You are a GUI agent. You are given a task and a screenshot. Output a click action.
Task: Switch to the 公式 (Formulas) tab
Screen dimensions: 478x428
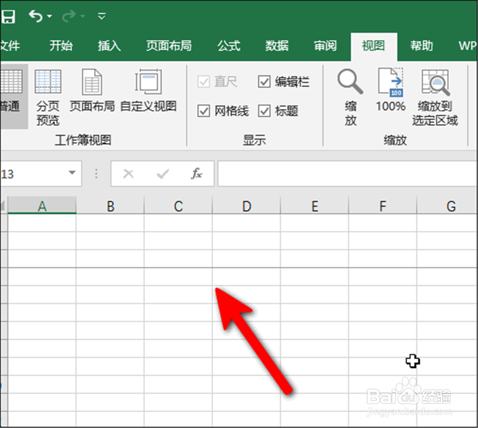(228, 46)
